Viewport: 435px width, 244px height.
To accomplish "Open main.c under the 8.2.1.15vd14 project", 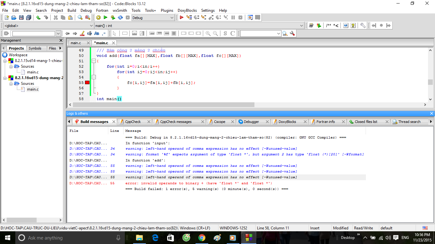I will click(33, 72).
